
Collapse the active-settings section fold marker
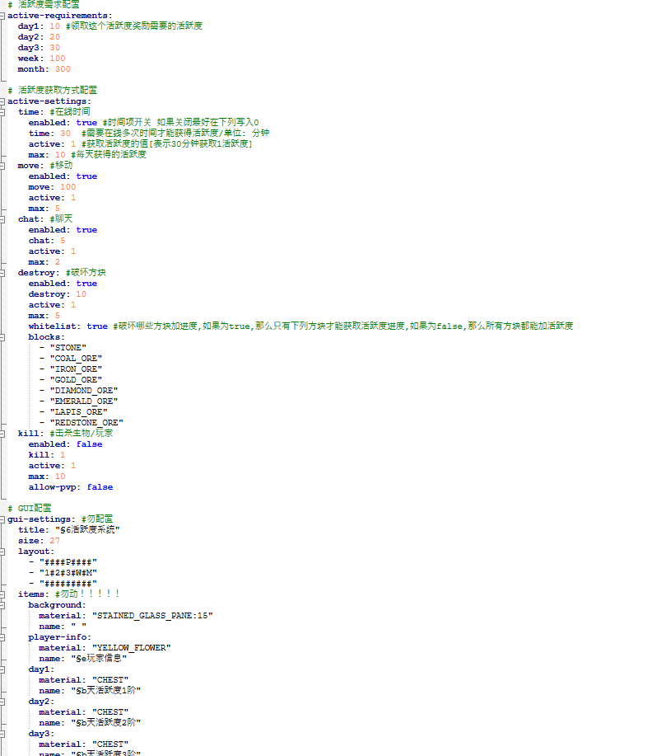point(3,101)
